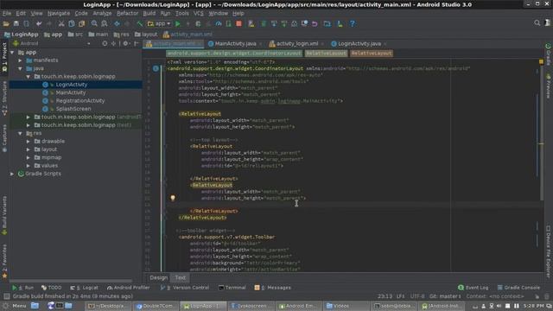The image size is (553, 311).
Task: Open the Version Control tool window
Action: 184,288
